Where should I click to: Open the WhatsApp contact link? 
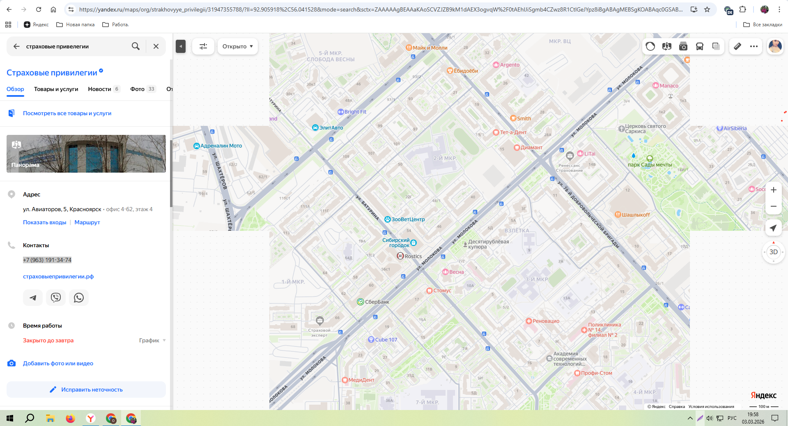point(79,298)
